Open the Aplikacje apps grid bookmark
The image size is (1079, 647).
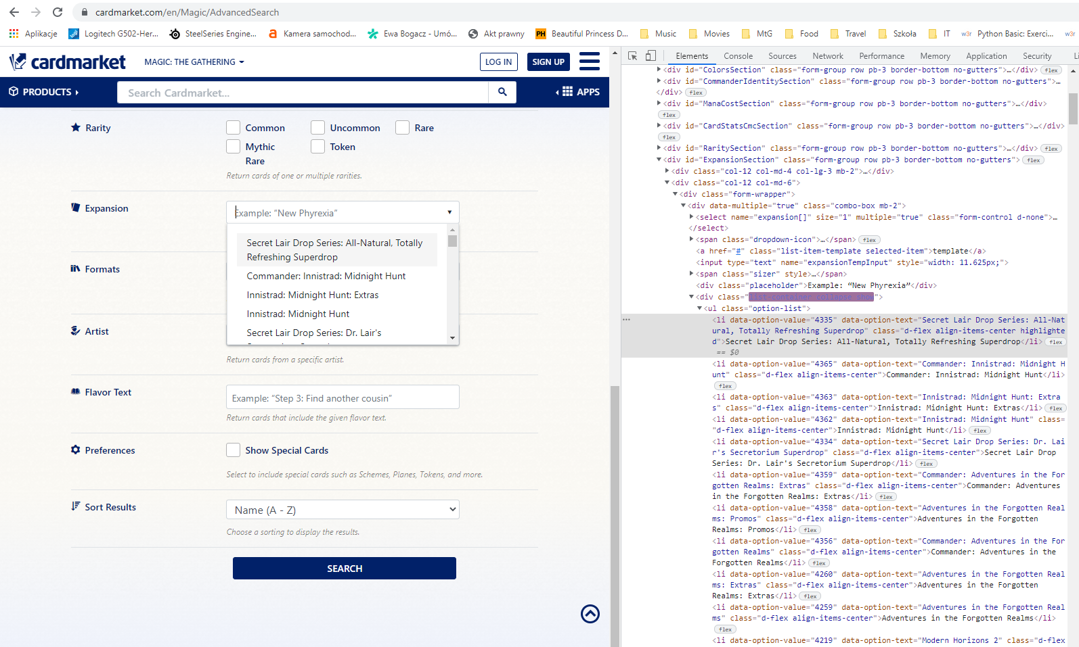[x=33, y=34]
